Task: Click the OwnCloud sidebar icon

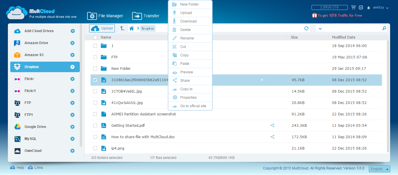Action: click(x=17, y=151)
